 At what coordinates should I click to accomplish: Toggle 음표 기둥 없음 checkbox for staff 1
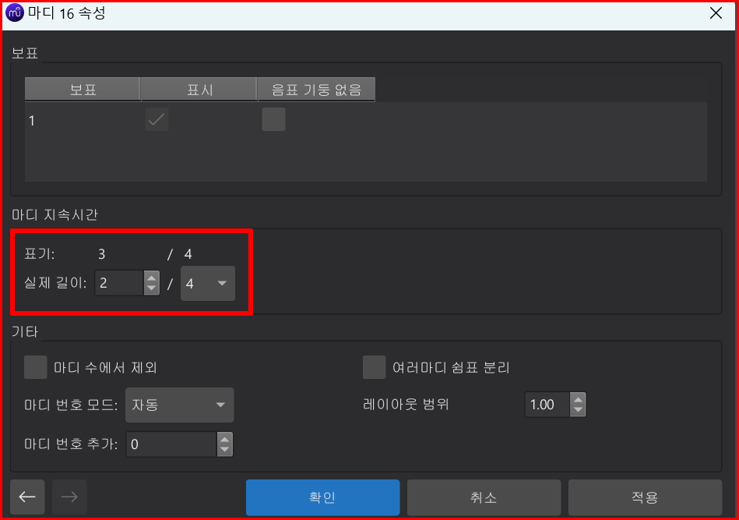pyautogui.click(x=274, y=119)
